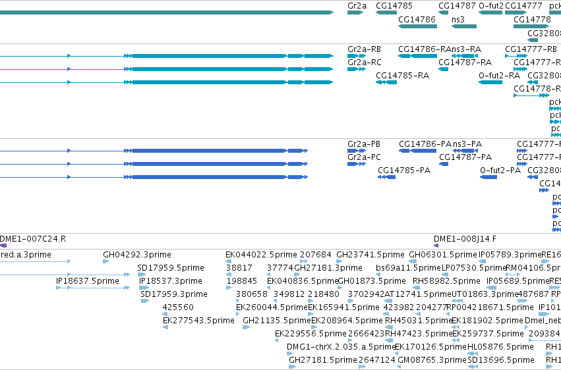
Task: Select the CG14785 gene label
Action: pos(394,6)
